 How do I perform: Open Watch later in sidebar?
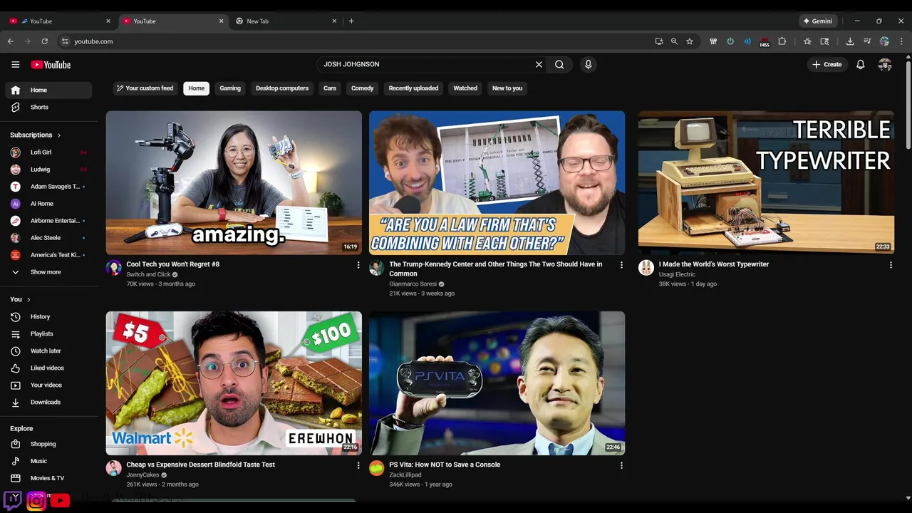[x=48, y=351]
